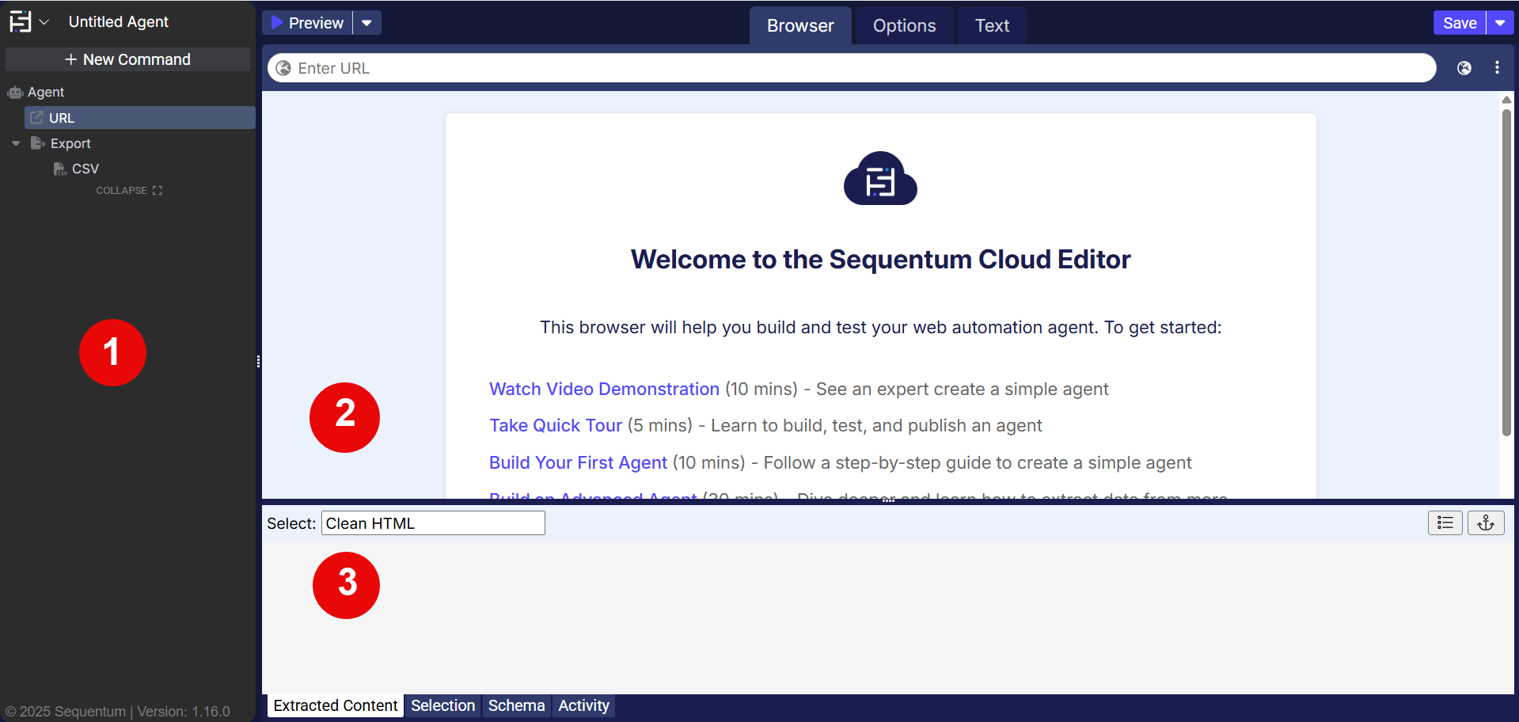The image size is (1519, 722).
Task: Click the Sequentum logo icon in top-left
Action: tap(21, 22)
